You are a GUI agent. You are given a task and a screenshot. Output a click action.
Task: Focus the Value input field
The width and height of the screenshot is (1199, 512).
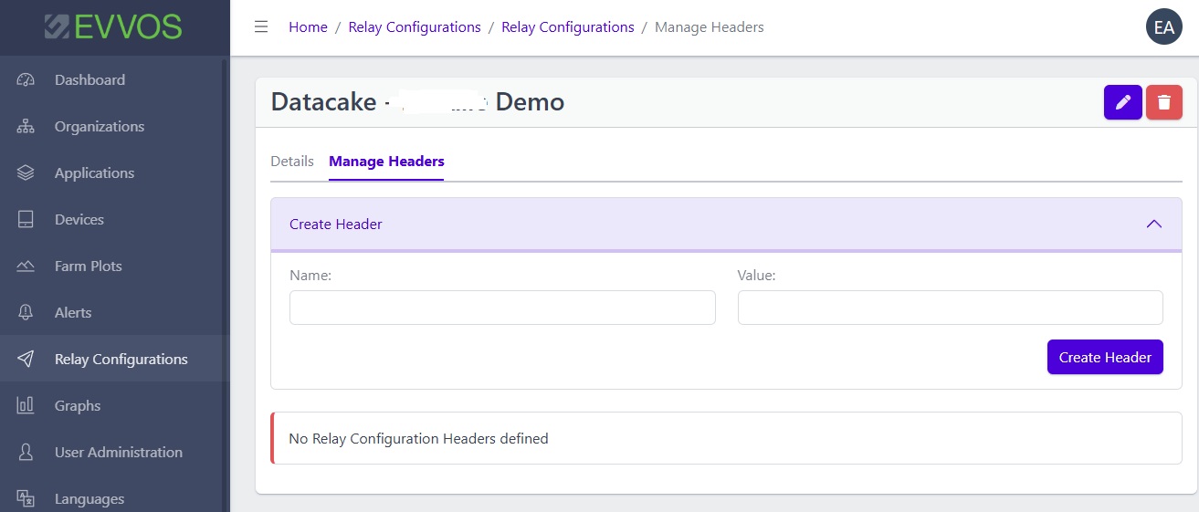950,308
